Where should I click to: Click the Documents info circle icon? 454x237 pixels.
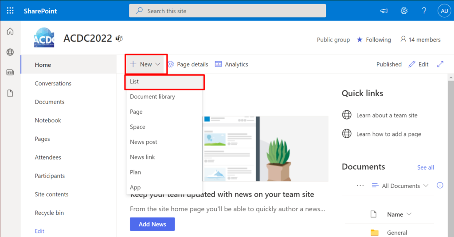point(440,186)
